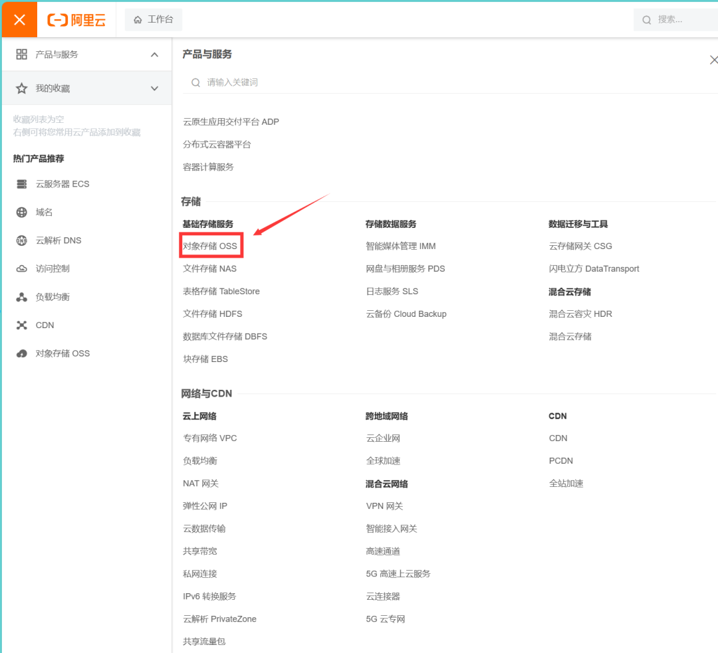Open 网盘与相册服务 PDS

[406, 268]
